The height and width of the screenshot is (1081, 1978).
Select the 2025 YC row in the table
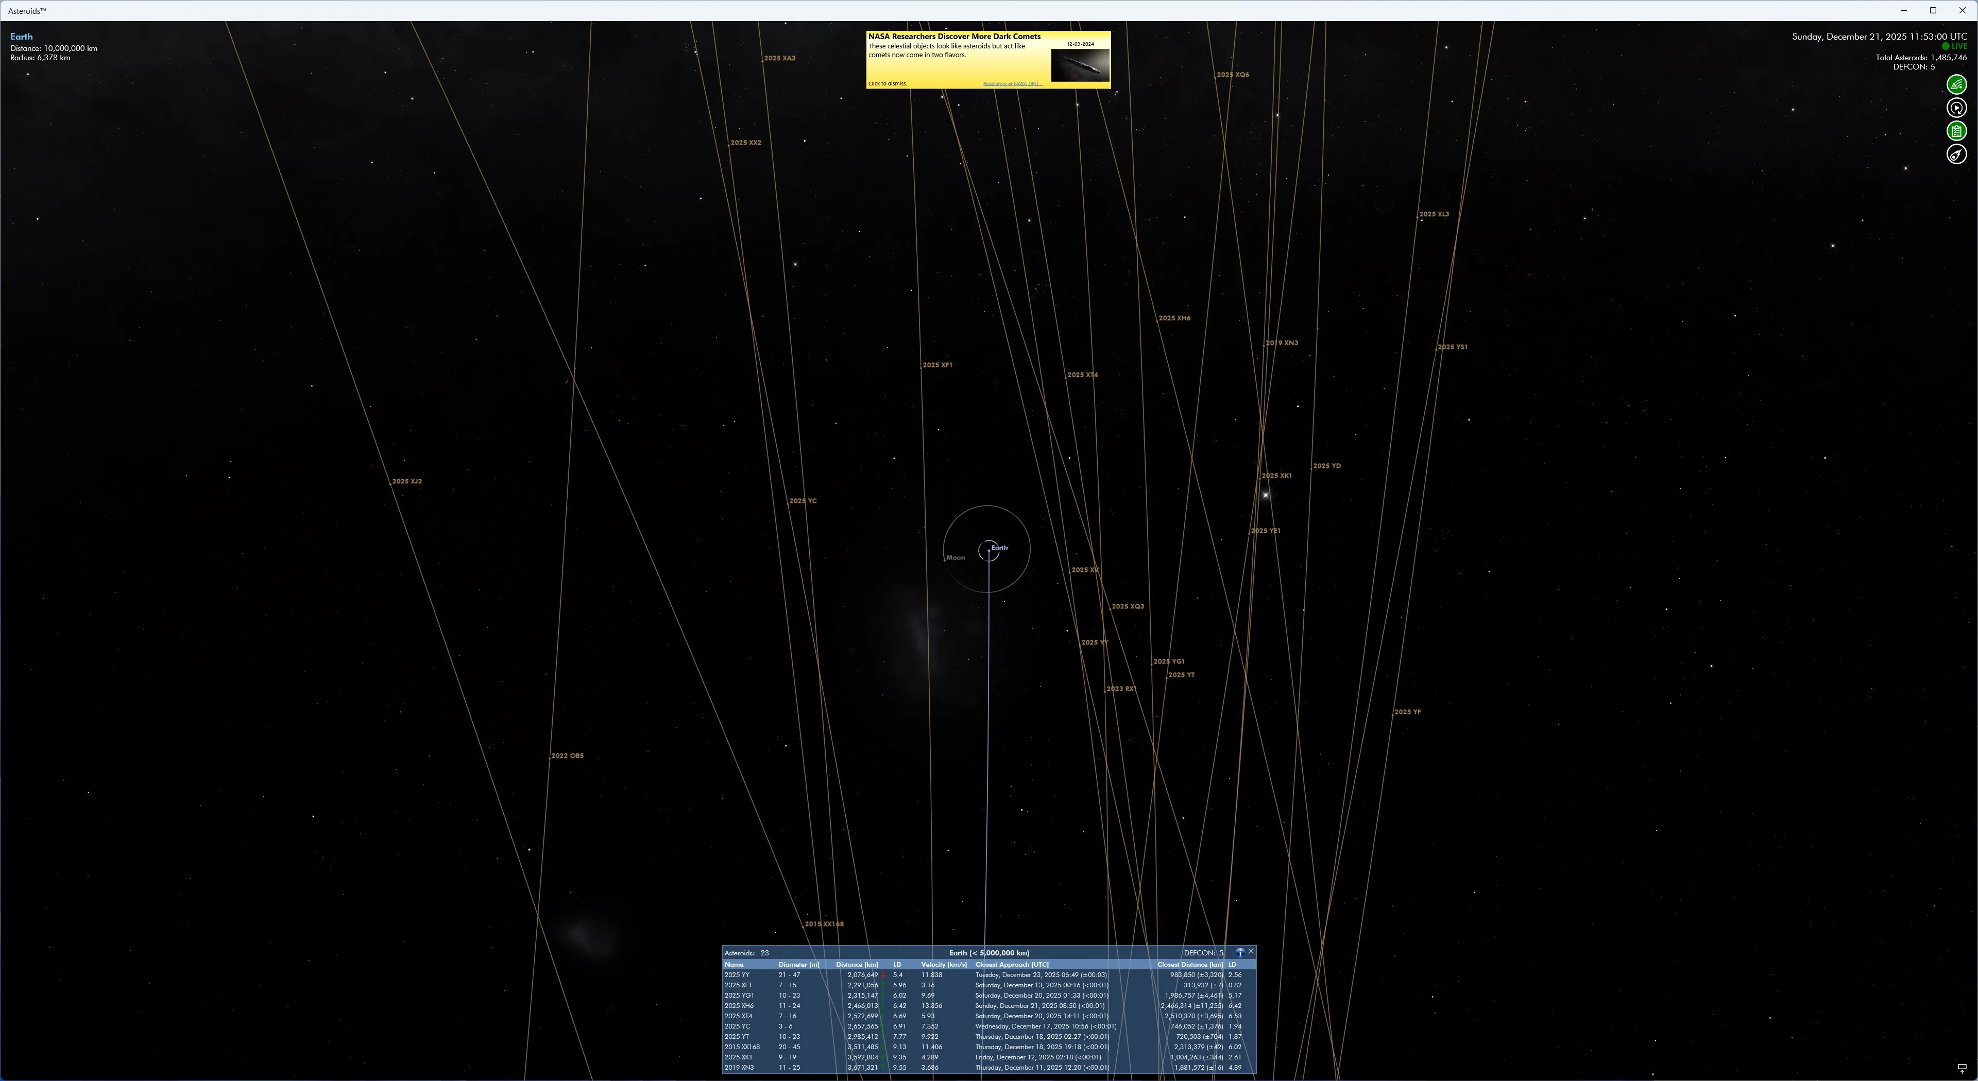[988, 1026]
